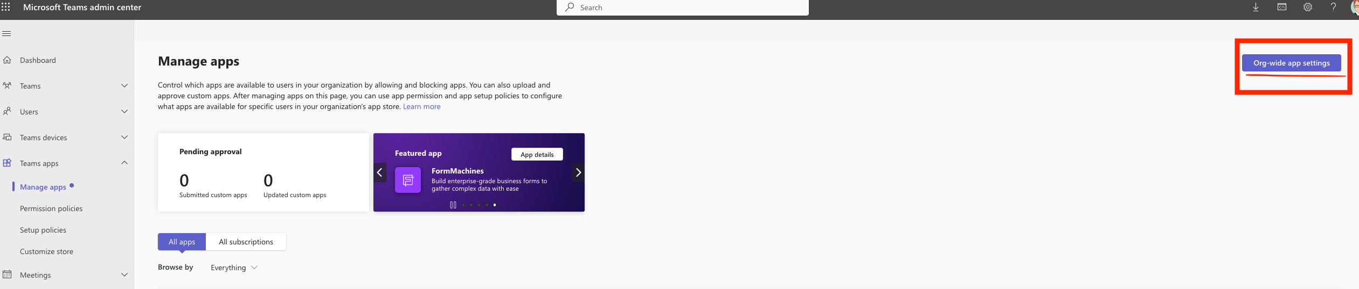Click Org-wide app settings button
The width and height of the screenshot is (1359, 289).
[1291, 63]
